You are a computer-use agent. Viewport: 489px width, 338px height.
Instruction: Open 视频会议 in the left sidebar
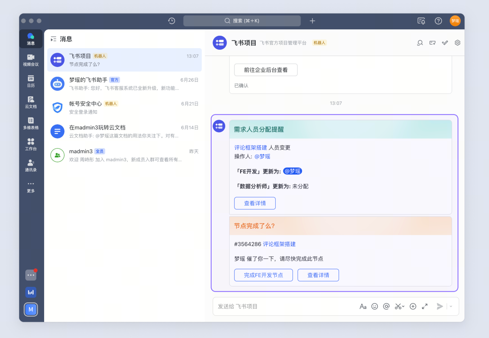click(x=31, y=60)
